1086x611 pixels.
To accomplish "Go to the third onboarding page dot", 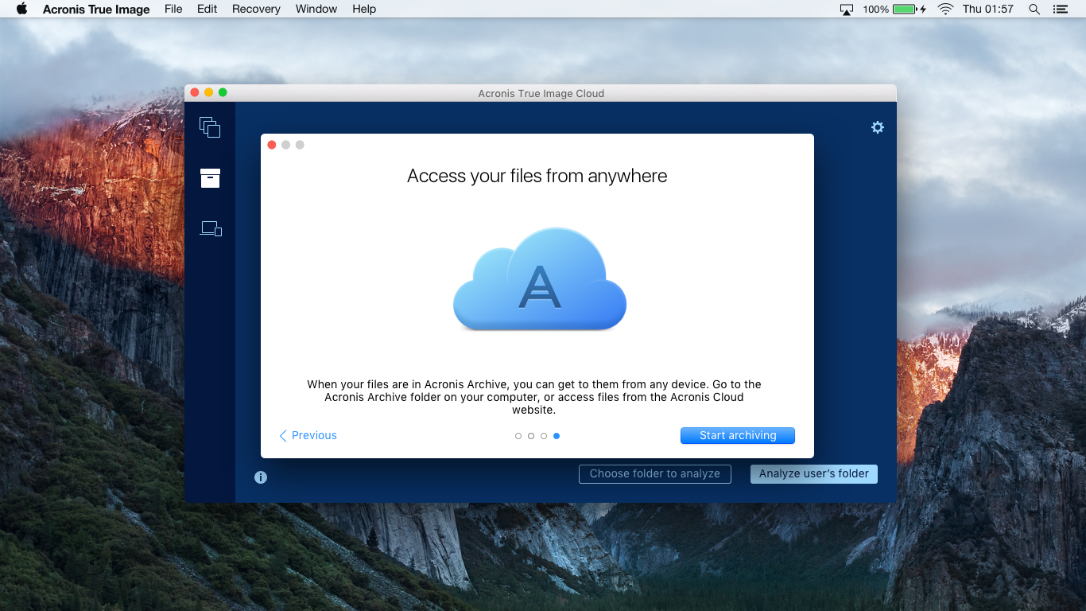I will point(544,436).
